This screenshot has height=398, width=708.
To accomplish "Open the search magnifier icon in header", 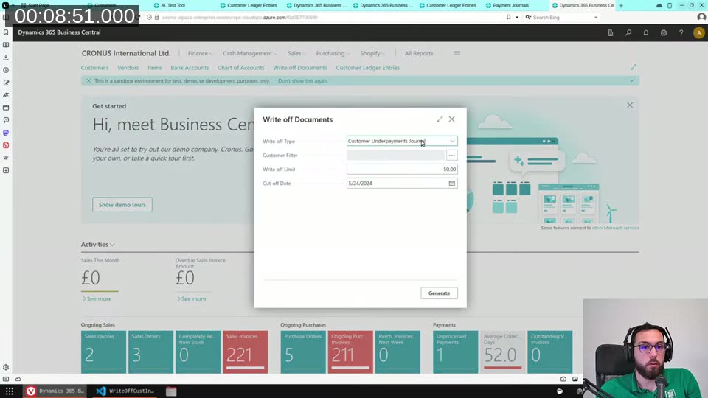I will click(x=628, y=32).
